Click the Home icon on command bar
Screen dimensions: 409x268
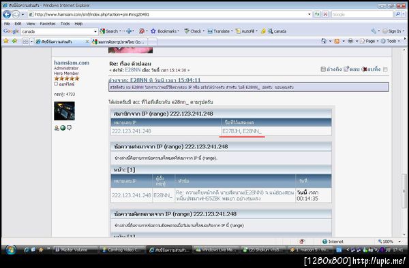[323, 41]
